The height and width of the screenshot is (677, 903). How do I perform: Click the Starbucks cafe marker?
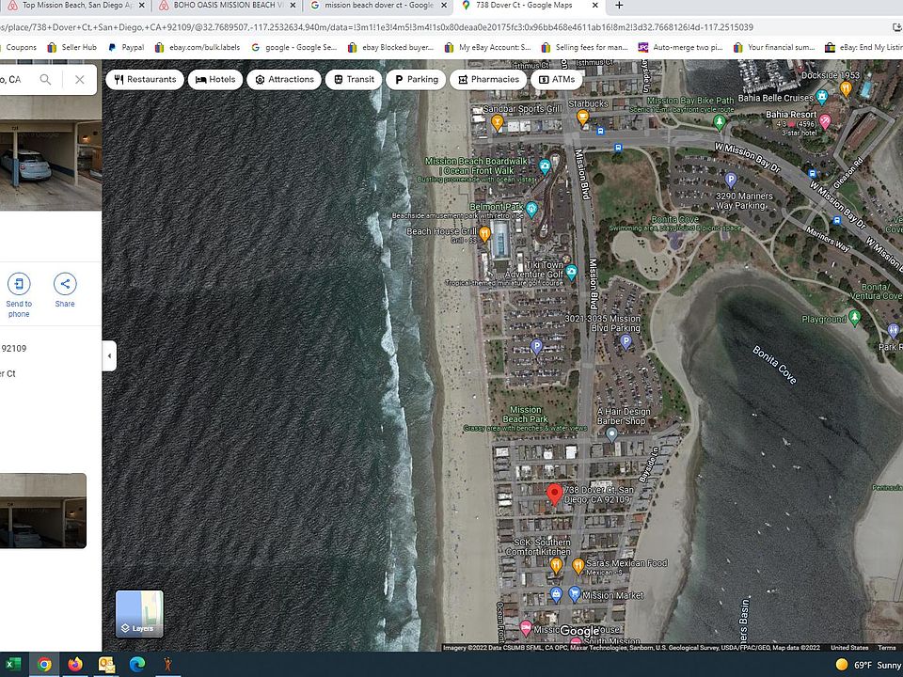click(582, 118)
